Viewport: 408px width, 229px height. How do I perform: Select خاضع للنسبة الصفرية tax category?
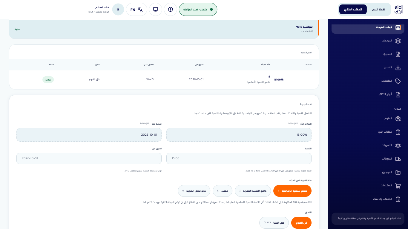(253, 191)
